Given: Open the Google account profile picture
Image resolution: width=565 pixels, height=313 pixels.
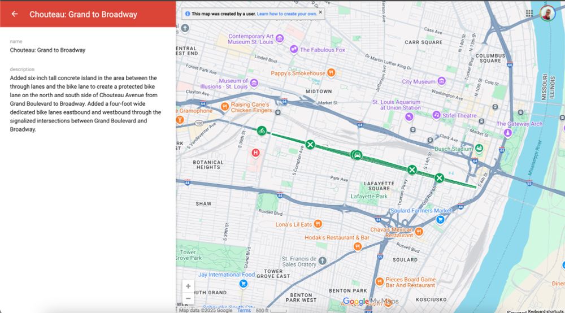Looking at the screenshot, I should pyautogui.click(x=547, y=14).
